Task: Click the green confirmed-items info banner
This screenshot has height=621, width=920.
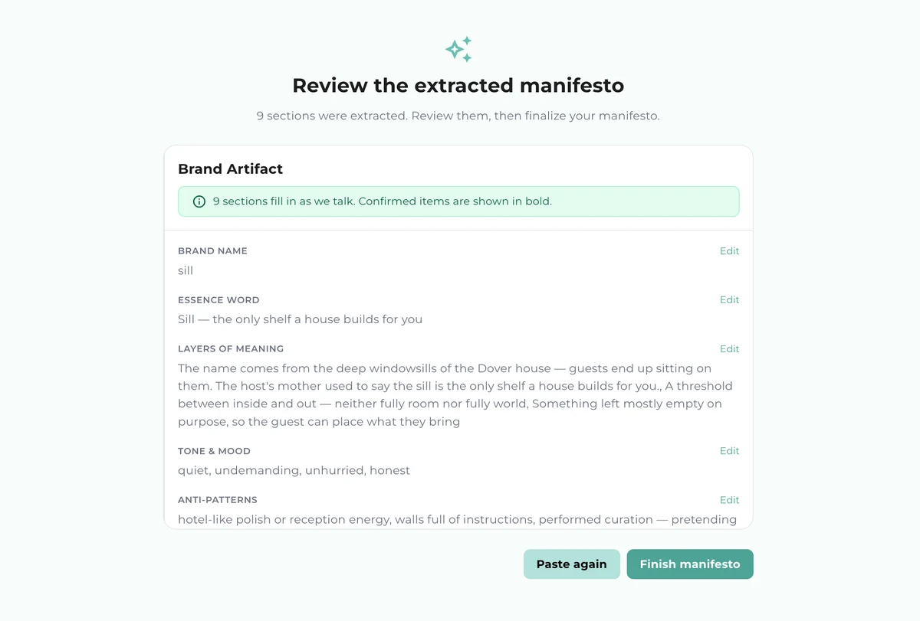Action: pos(458,201)
